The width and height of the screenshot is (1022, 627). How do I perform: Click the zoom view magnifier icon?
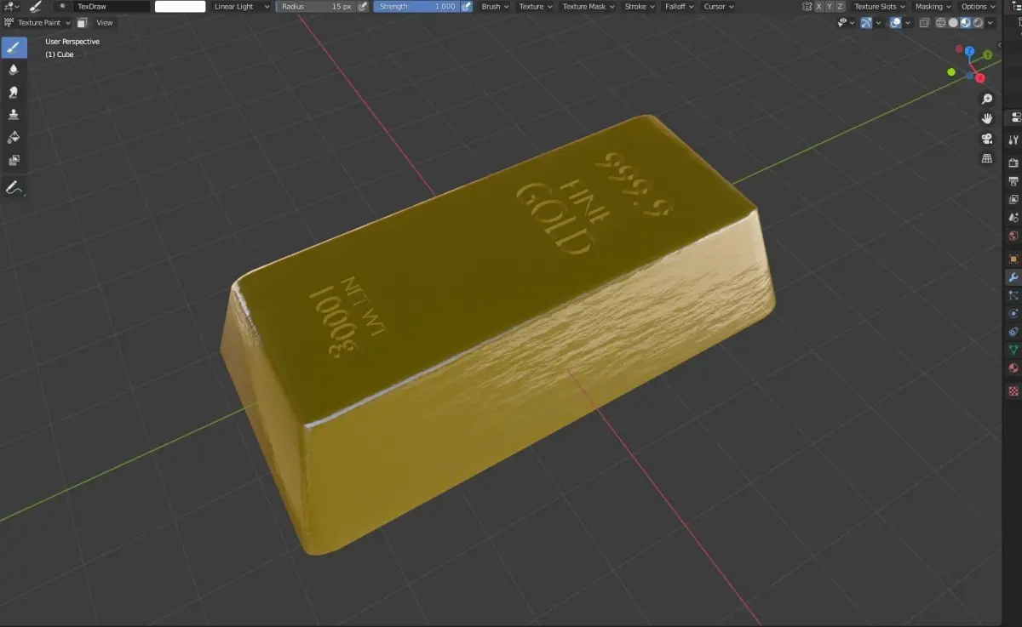coord(987,100)
